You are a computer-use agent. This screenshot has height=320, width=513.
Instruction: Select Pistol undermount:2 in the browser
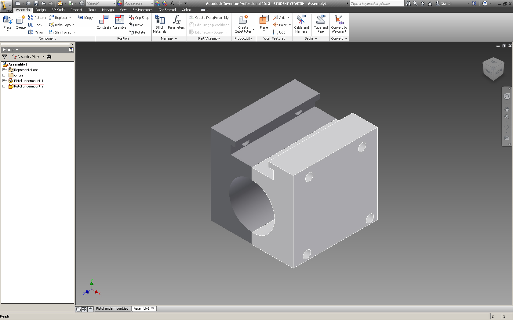click(x=29, y=86)
